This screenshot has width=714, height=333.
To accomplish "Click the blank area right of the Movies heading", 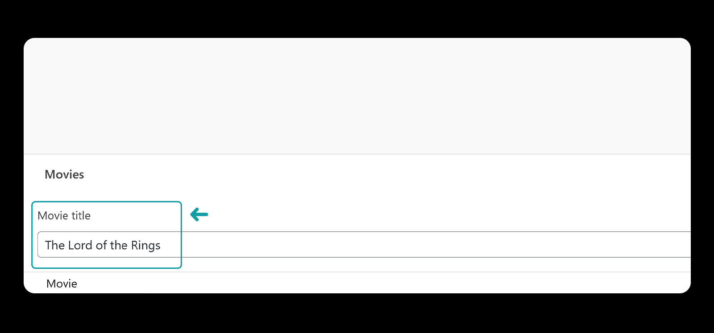I will click(384, 174).
